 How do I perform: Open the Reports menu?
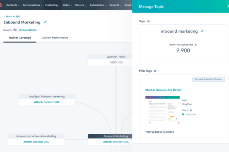[115, 5]
